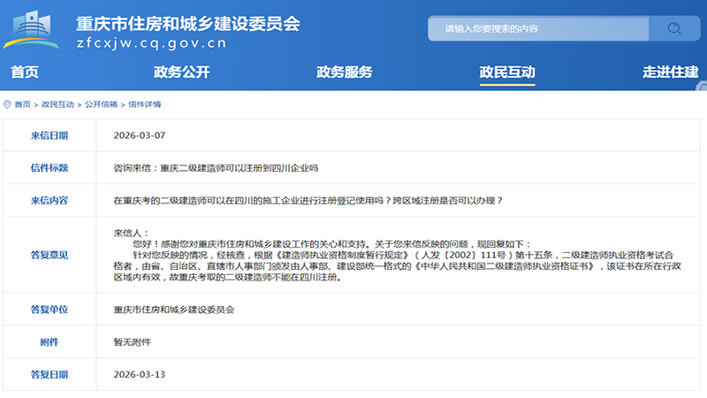This screenshot has height=398, width=707.
Task: Click the 答复单位 row label
Action: (49, 310)
